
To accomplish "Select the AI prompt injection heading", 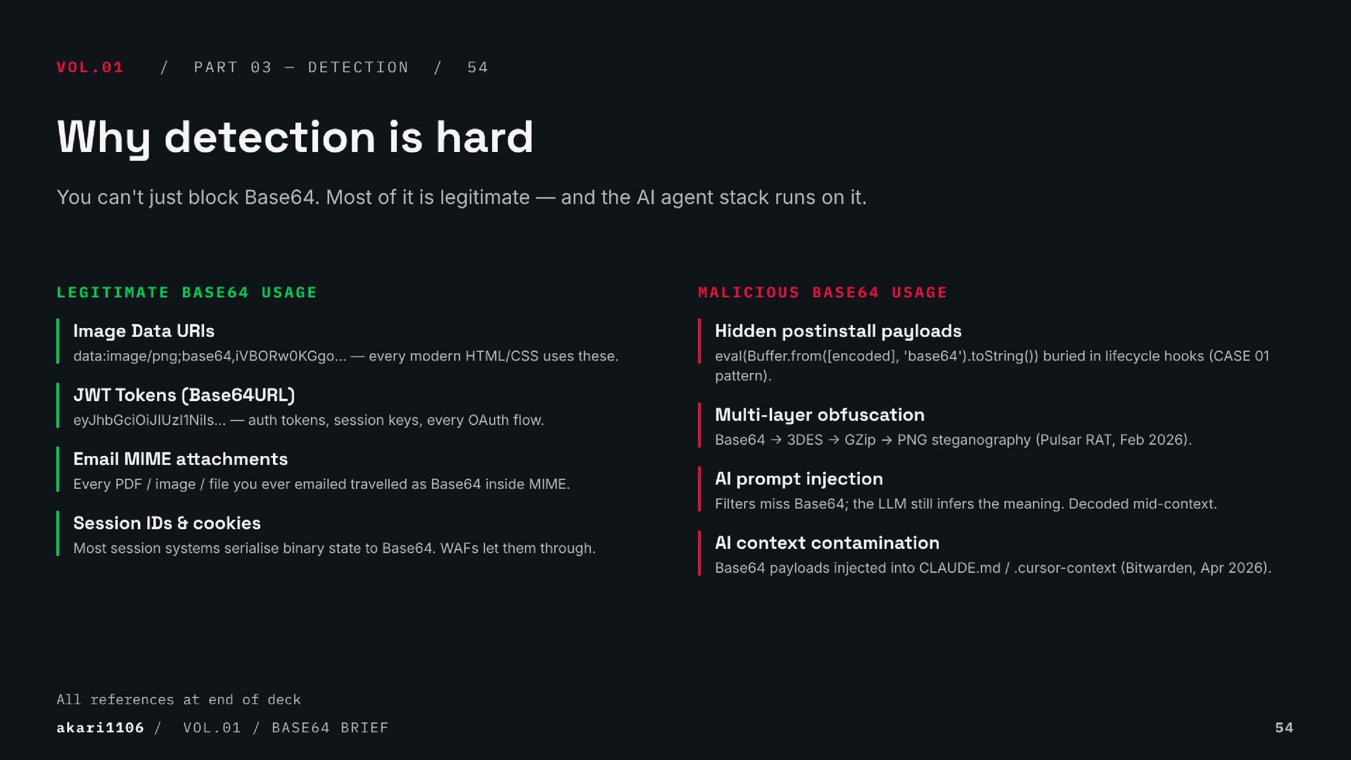I will pyautogui.click(x=799, y=479).
